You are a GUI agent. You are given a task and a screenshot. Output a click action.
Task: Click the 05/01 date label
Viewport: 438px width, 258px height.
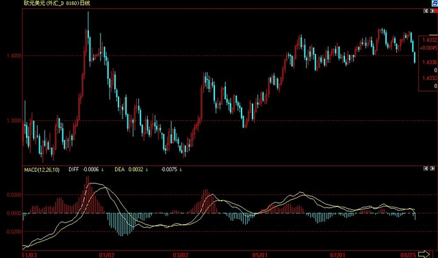[260, 255]
